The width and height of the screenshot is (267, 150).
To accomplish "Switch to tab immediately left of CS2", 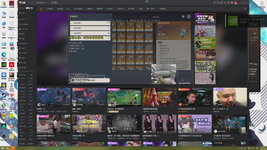I will point(60,9).
